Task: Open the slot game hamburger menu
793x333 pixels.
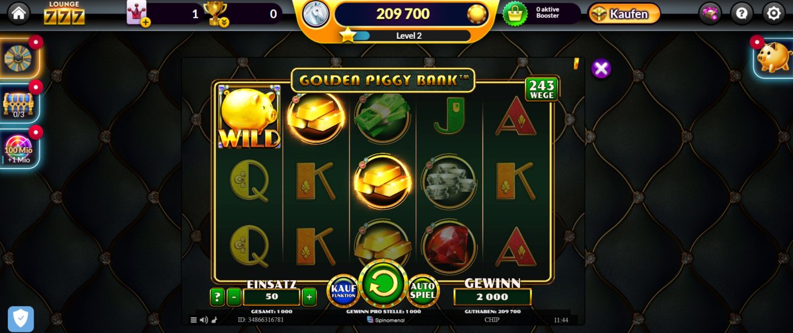Action: tap(194, 320)
